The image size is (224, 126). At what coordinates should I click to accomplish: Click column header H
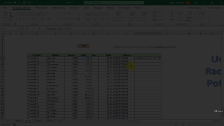pos(108,34)
